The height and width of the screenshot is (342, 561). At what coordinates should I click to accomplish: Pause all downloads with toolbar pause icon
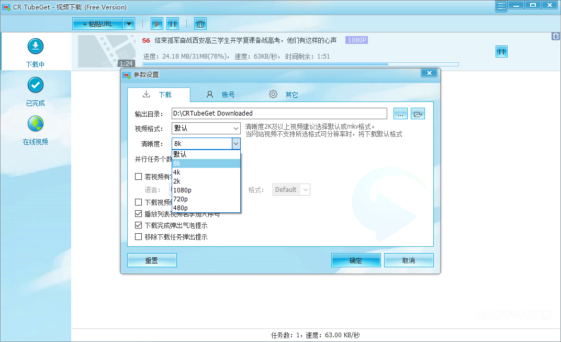tap(173, 24)
